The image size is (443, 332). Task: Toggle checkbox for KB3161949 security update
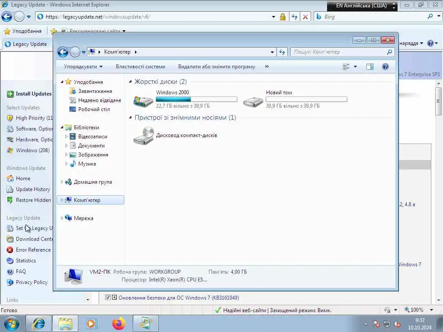coord(108,297)
